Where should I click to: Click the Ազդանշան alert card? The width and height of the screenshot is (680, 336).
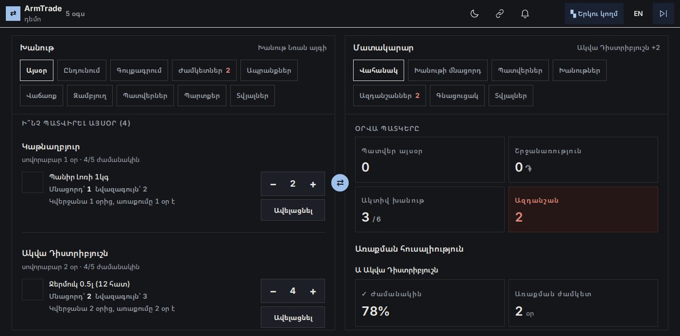pyautogui.click(x=583, y=209)
